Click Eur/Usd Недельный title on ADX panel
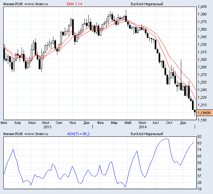 pos(146,134)
